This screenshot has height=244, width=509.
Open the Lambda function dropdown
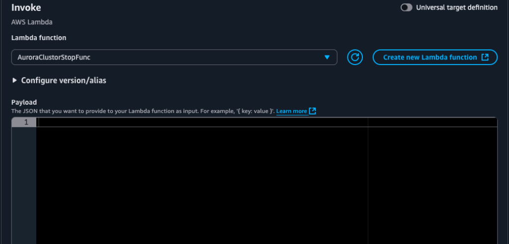[174, 58]
